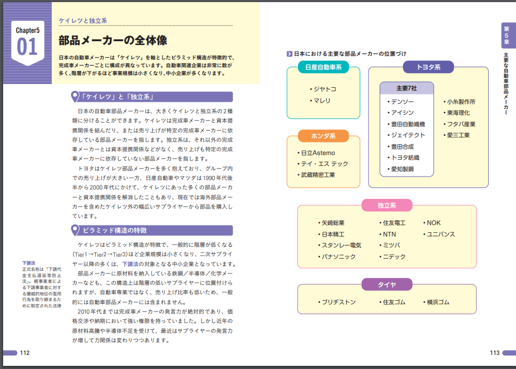Click ユニバンス entry
Viewport: 516px width, 369px height.
[441, 234]
